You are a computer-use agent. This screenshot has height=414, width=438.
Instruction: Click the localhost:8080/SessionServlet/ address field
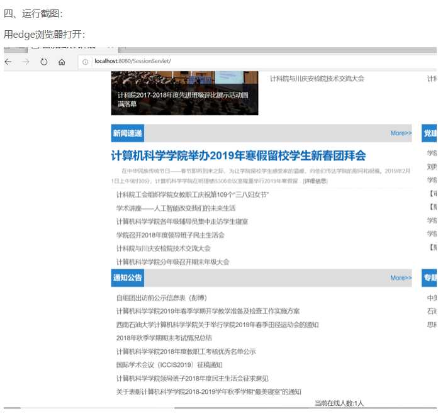(x=257, y=61)
